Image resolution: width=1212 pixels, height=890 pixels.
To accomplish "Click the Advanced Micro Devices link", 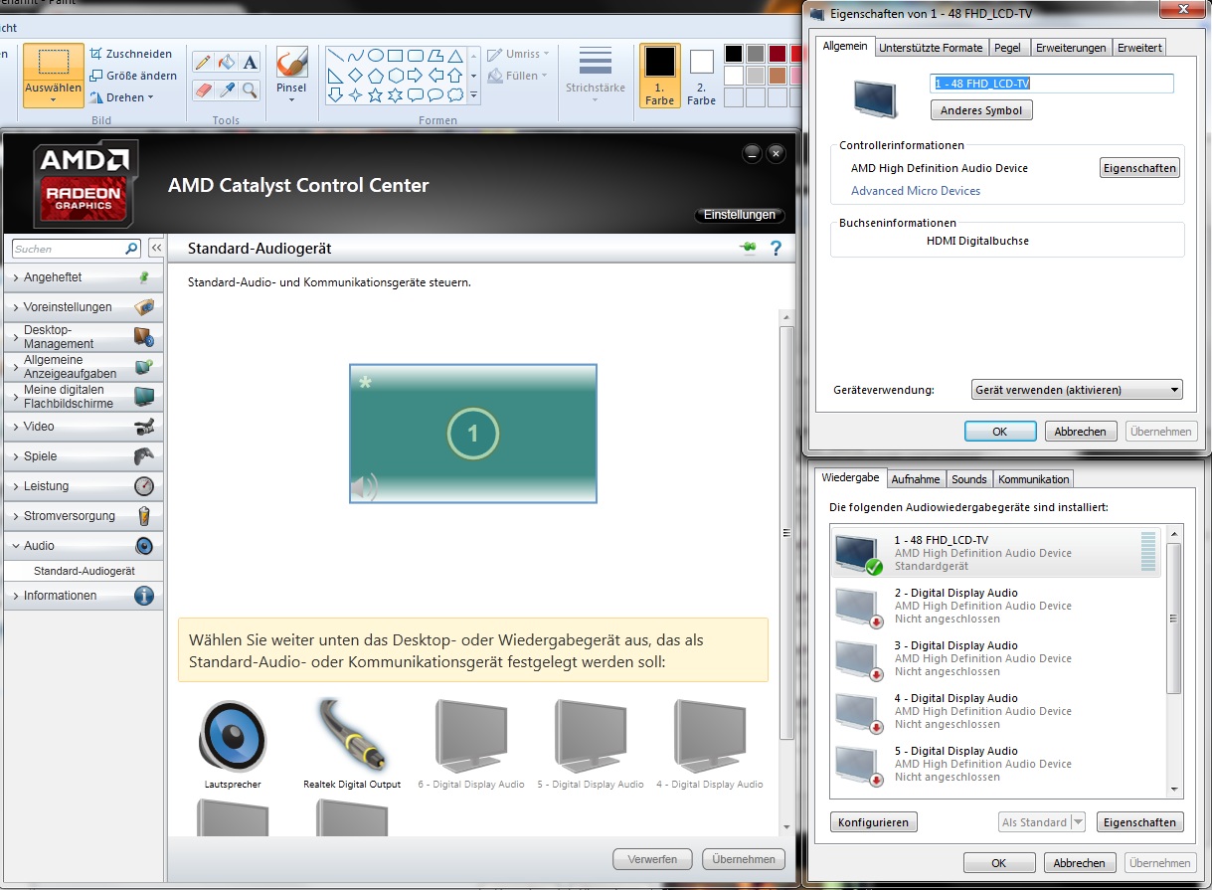I will point(916,191).
